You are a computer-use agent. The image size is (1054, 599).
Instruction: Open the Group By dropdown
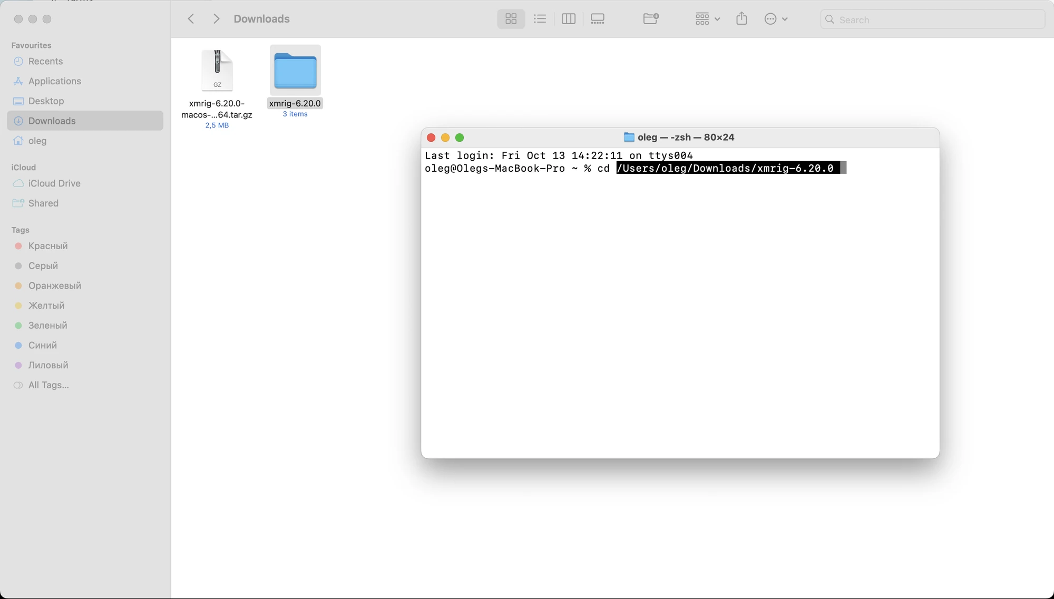[x=707, y=19]
